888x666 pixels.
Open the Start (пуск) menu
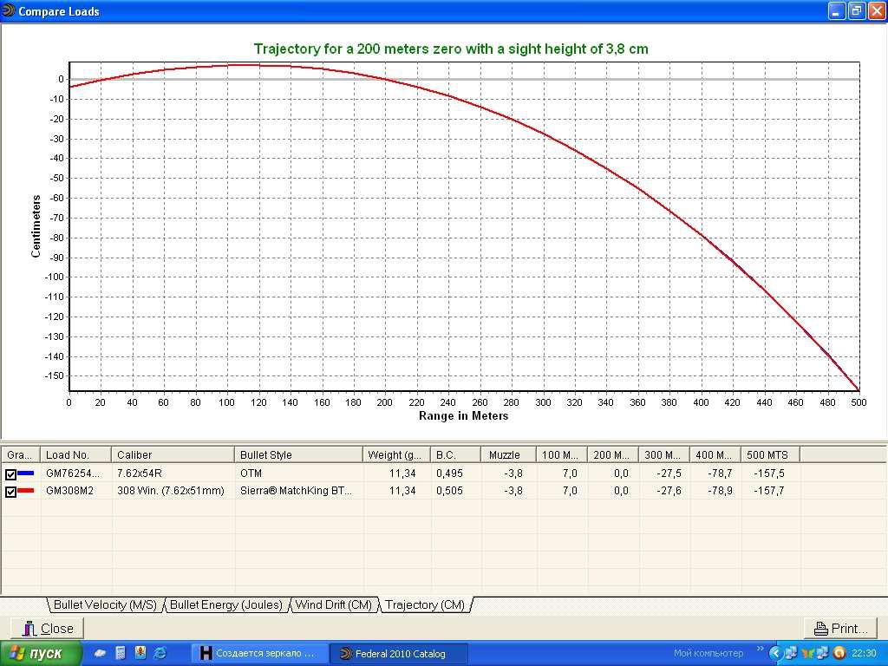click(x=36, y=654)
